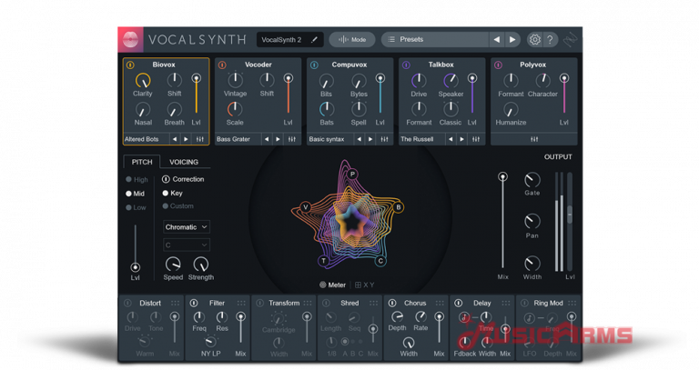The height and width of the screenshot is (370, 699).
Task: Switch to the VOICING tab
Action: pyautogui.click(x=184, y=162)
